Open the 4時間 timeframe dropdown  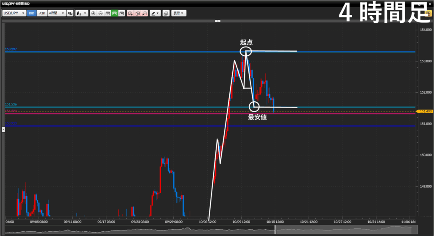coord(56,13)
